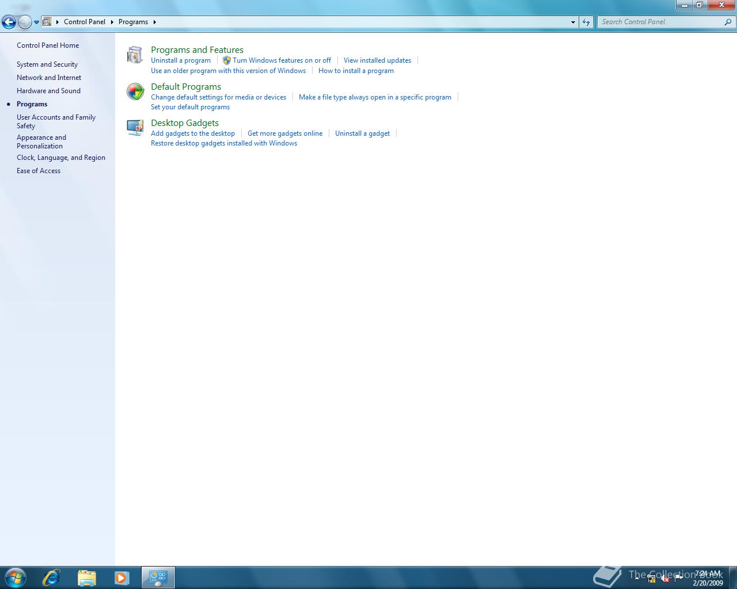Viewport: 737px width, 589px height.
Task: Select Programs in the sidebar
Action: click(32, 104)
